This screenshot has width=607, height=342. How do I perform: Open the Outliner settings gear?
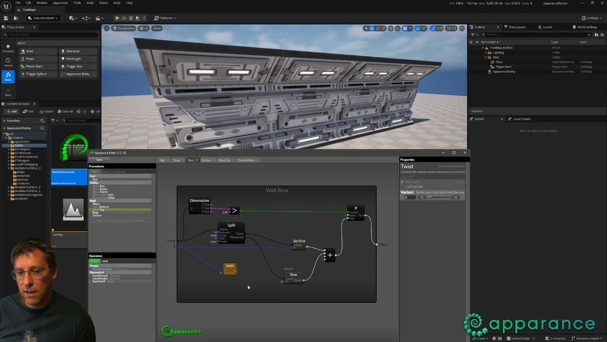click(x=602, y=35)
